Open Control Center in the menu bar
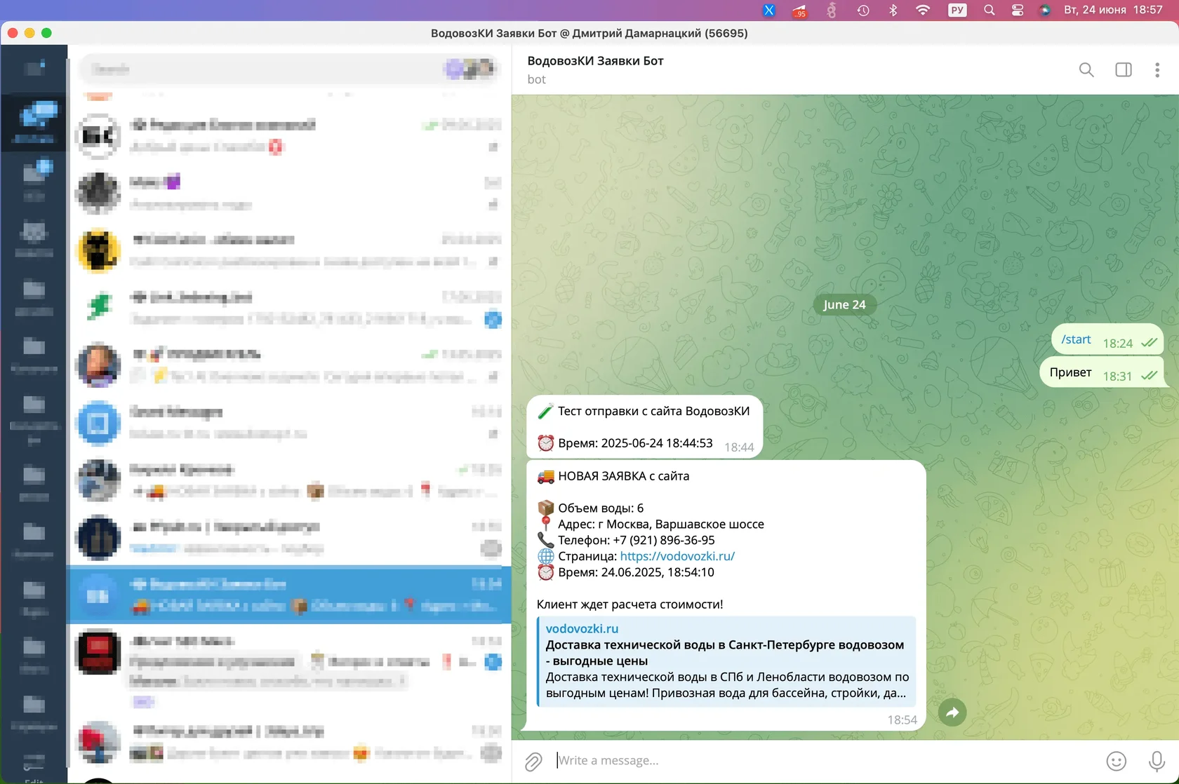1179x784 pixels. point(1018,10)
